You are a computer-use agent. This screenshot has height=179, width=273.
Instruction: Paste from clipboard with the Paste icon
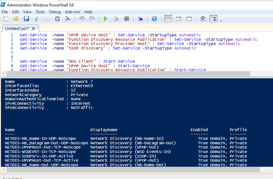tap(57, 19)
